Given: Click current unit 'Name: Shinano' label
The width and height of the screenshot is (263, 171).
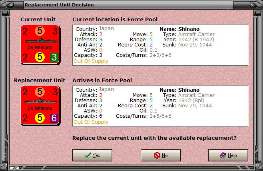Looking at the screenshot, I should pos(179,29).
